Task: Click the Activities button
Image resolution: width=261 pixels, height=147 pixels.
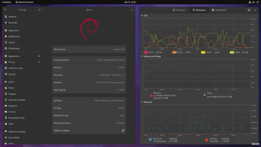Action: tap(6, 2)
